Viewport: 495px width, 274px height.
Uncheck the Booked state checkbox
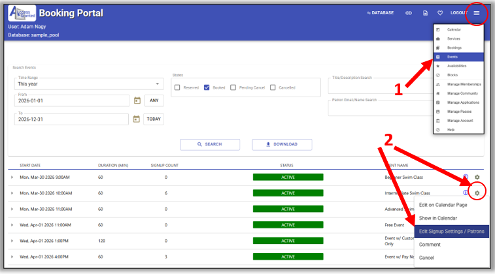click(207, 87)
